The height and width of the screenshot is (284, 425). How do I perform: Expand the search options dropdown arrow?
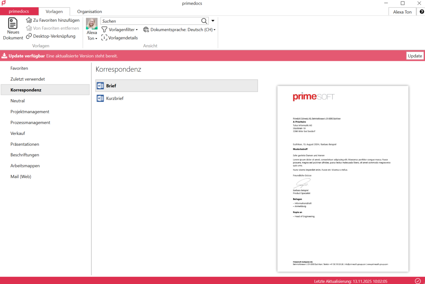[213, 21]
